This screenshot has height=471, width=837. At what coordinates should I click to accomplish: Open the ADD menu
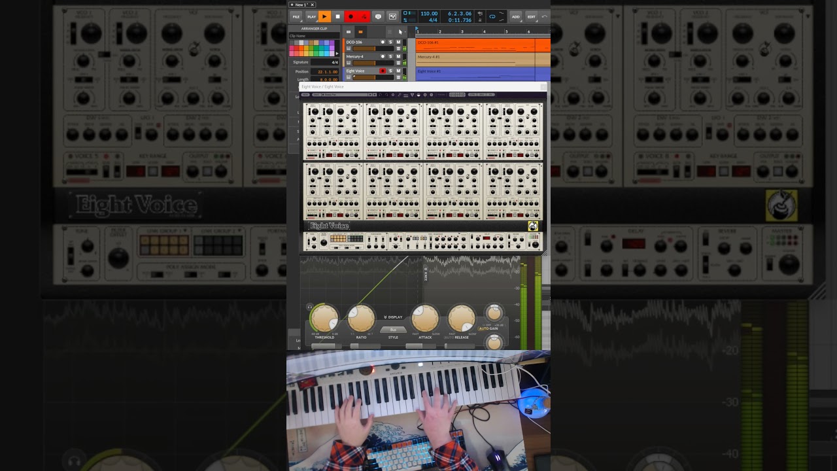515,16
